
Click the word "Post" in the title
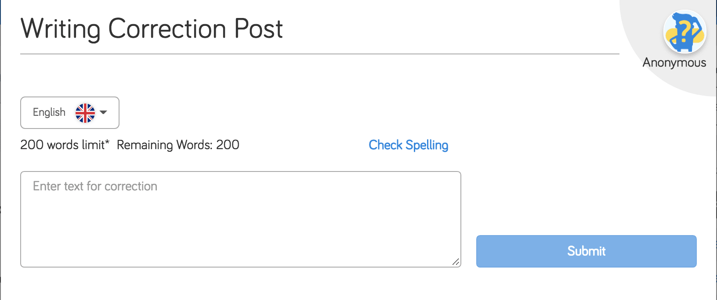258,29
